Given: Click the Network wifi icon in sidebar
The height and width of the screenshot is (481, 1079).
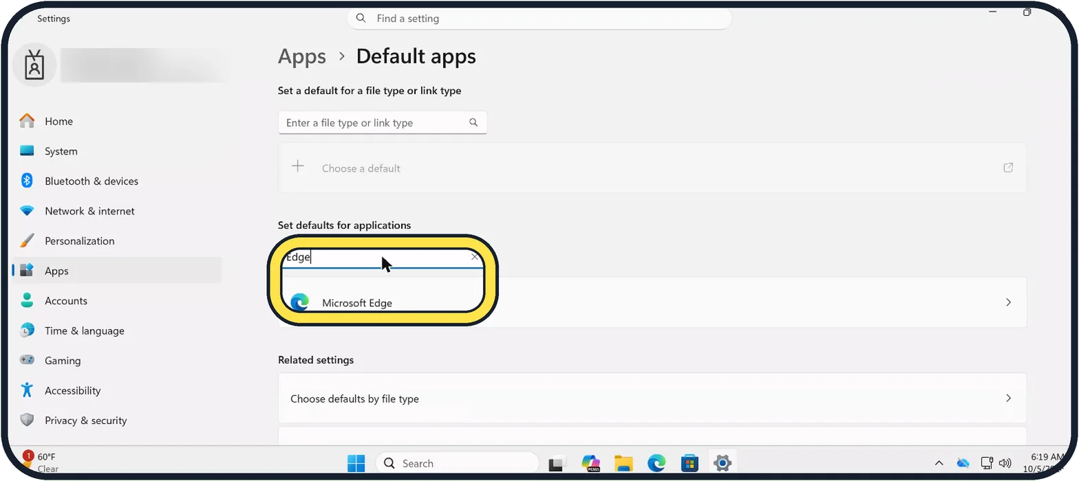Looking at the screenshot, I should click(x=27, y=211).
